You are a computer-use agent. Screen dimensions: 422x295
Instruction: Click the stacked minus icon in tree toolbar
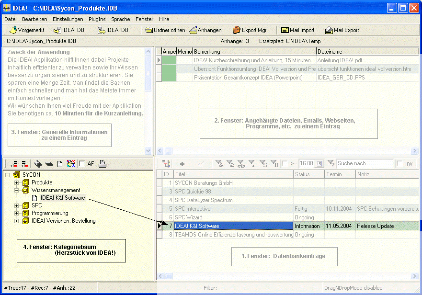[49, 164]
